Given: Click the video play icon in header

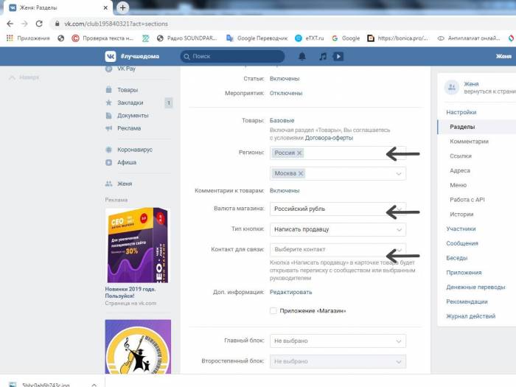Looking at the screenshot, I should coord(338,56).
